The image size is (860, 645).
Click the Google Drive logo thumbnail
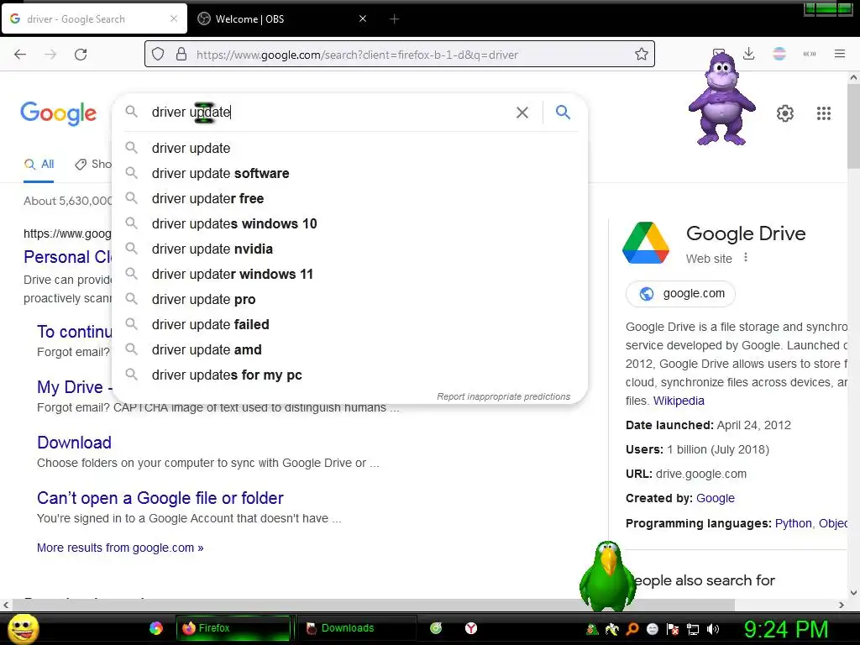tap(646, 243)
